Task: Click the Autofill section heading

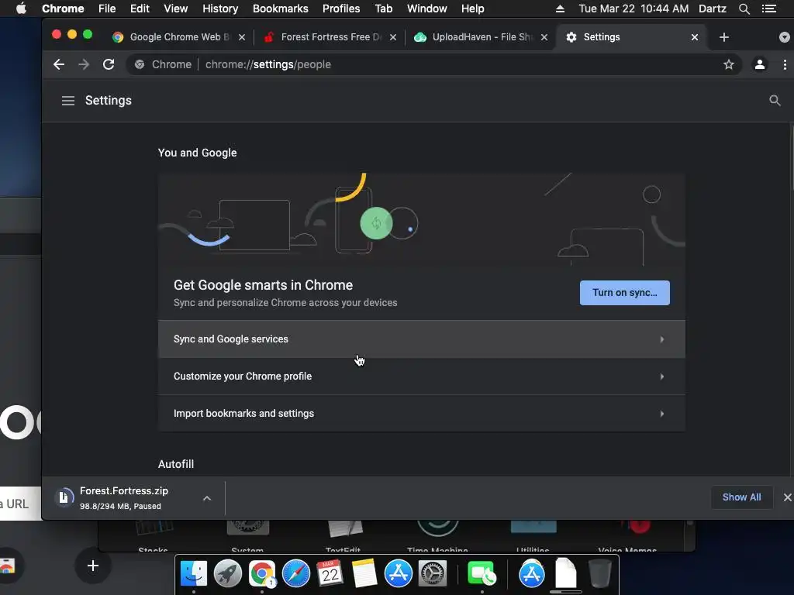Action: tap(176, 464)
